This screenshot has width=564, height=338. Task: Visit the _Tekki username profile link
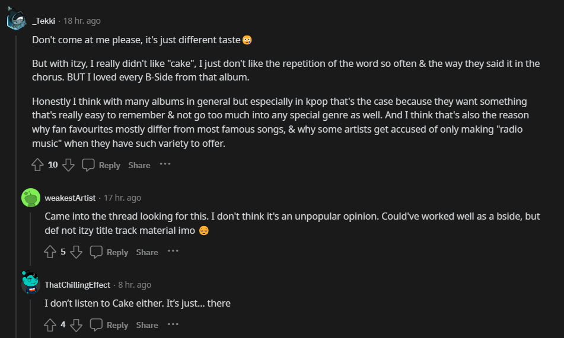coord(44,21)
